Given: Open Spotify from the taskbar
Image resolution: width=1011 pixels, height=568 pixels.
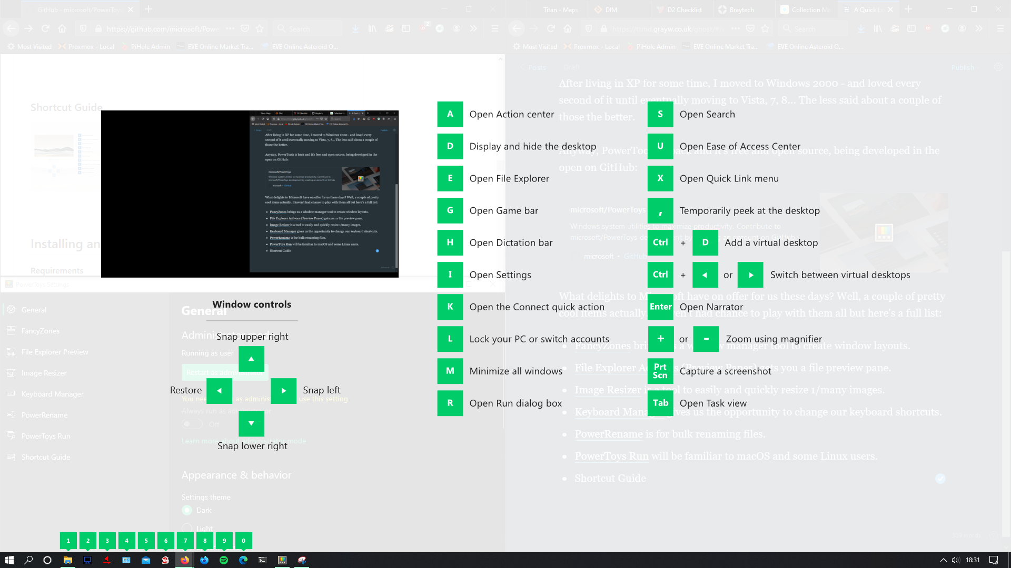Looking at the screenshot, I should pos(224,560).
